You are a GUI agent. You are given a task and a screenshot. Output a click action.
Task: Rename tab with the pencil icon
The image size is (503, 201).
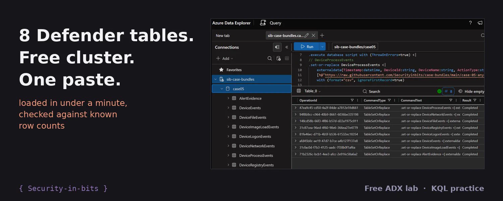tap(306, 35)
